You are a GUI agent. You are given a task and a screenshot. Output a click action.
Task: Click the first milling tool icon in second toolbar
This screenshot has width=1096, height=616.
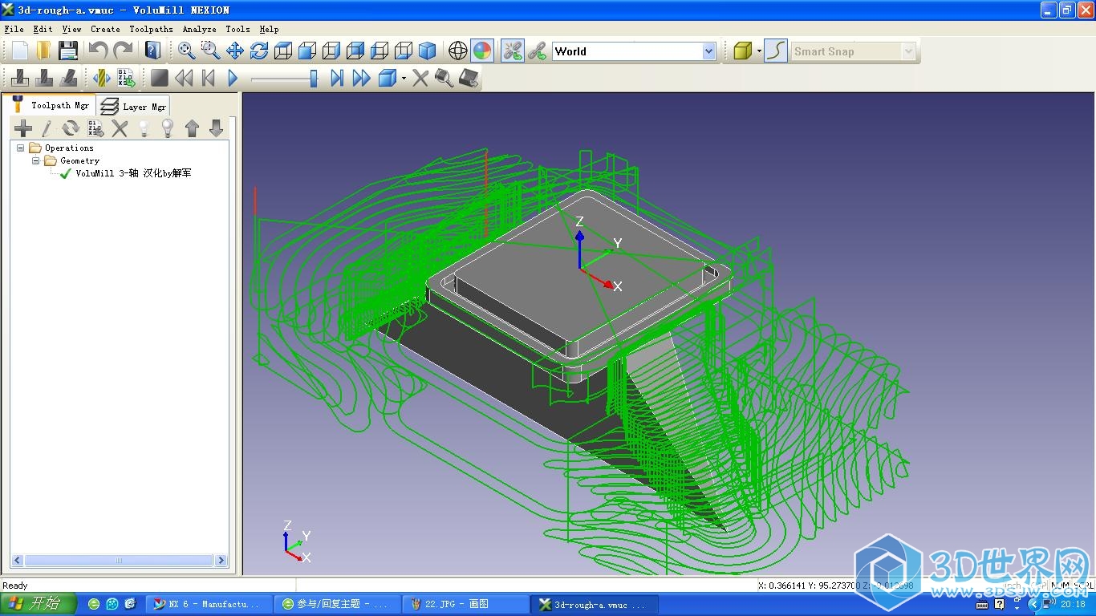click(20, 78)
